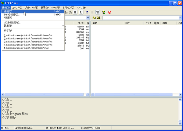Toggle the 無 (no kanji conversion) button
Screen dimensions: 183x131
click(x=75, y=12)
